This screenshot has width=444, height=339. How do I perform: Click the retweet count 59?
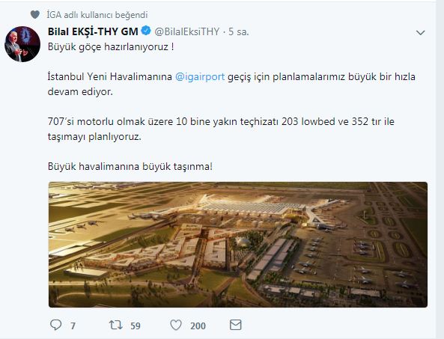point(136,326)
